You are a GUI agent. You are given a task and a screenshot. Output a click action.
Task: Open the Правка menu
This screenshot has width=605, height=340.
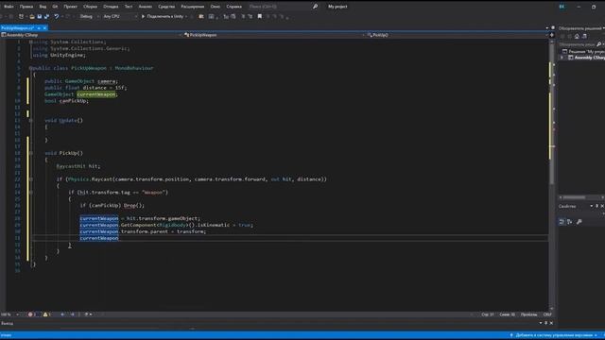(26, 7)
